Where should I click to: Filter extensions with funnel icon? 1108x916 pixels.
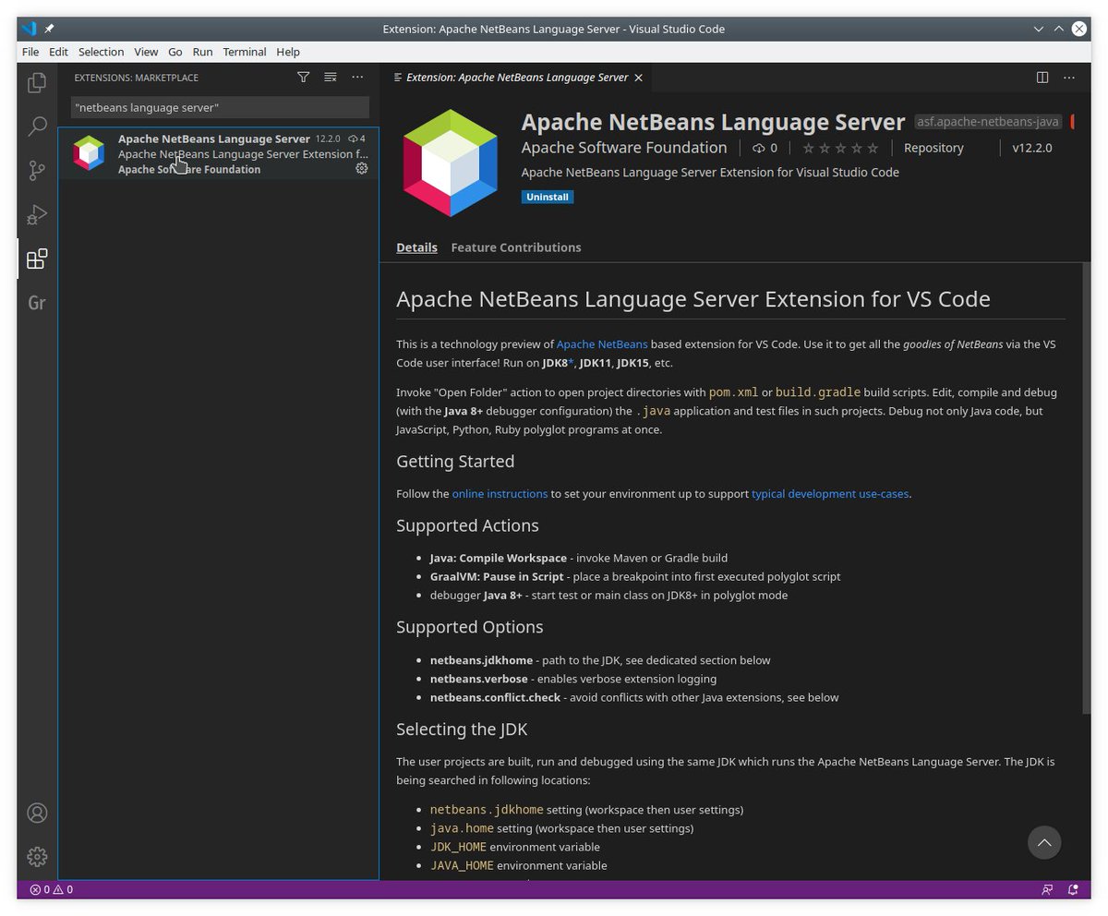point(303,78)
